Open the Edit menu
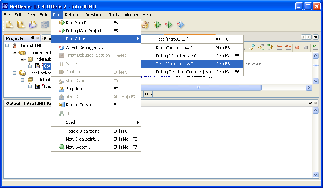The image size is (323, 188). coord(18,15)
